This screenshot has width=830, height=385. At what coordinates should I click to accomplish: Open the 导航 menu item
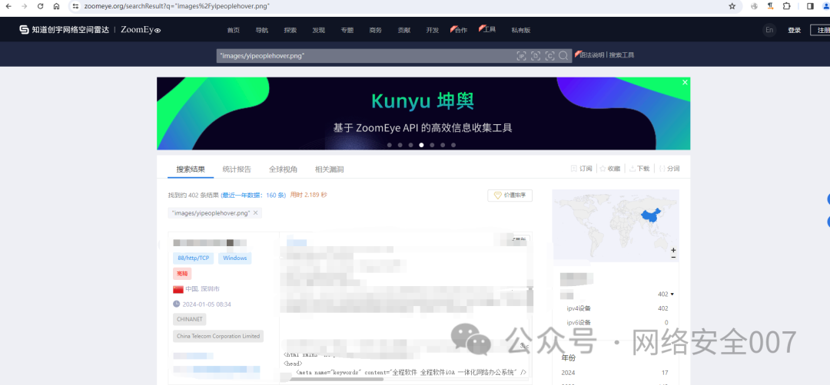click(262, 30)
